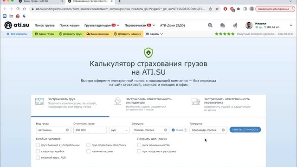The width and height of the screenshot is (297, 167).
Task: Select Застраховать ответственность перевозчика tab
Action: pyautogui.click(x=226, y=105)
